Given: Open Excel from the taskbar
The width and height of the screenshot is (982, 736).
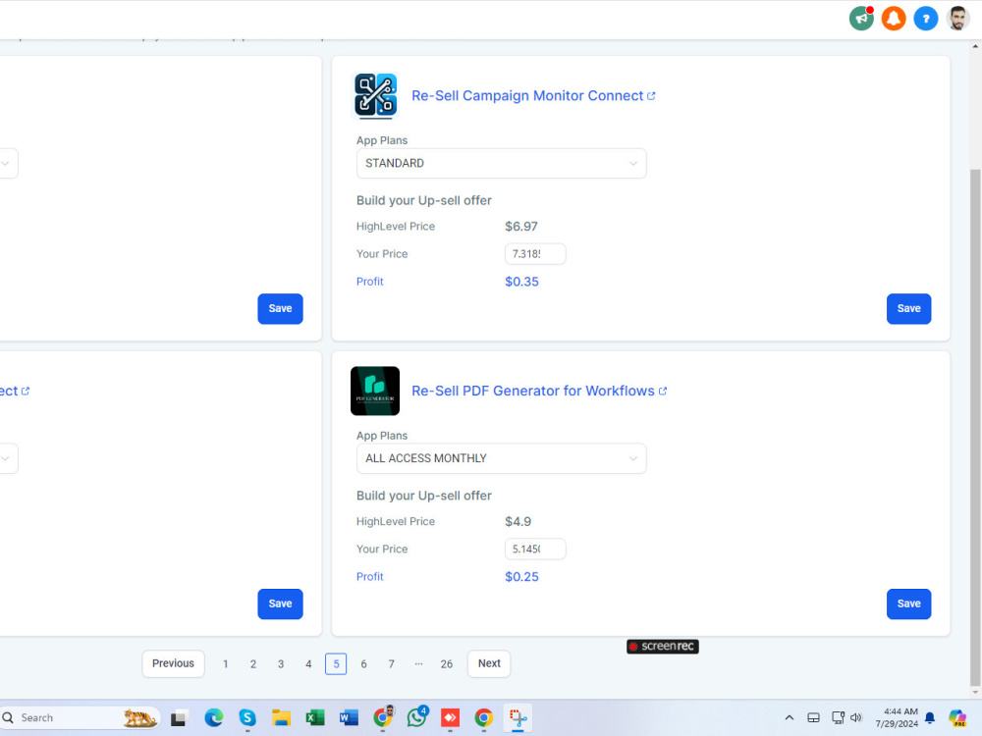Looking at the screenshot, I should point(315,718).
